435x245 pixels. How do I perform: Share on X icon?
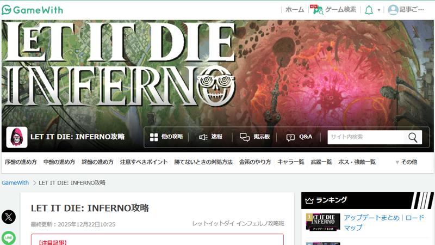9,217
